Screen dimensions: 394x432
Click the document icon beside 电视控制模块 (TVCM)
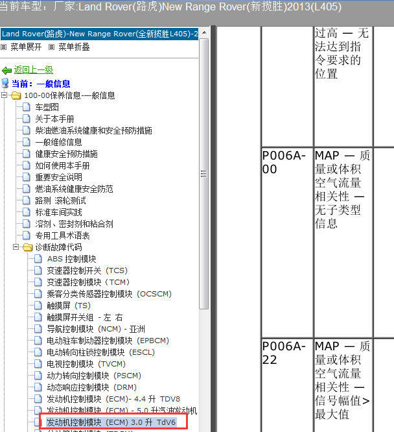pos(38,364)
